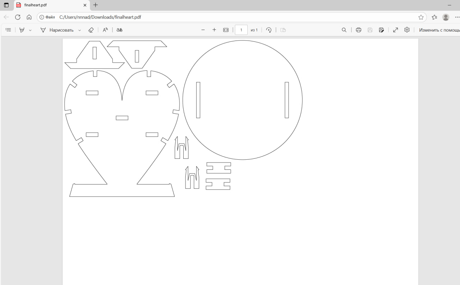This screenshot has width=460, height=285.
Task: Switch to the finalheart.pdf tab
Action: 52,5
